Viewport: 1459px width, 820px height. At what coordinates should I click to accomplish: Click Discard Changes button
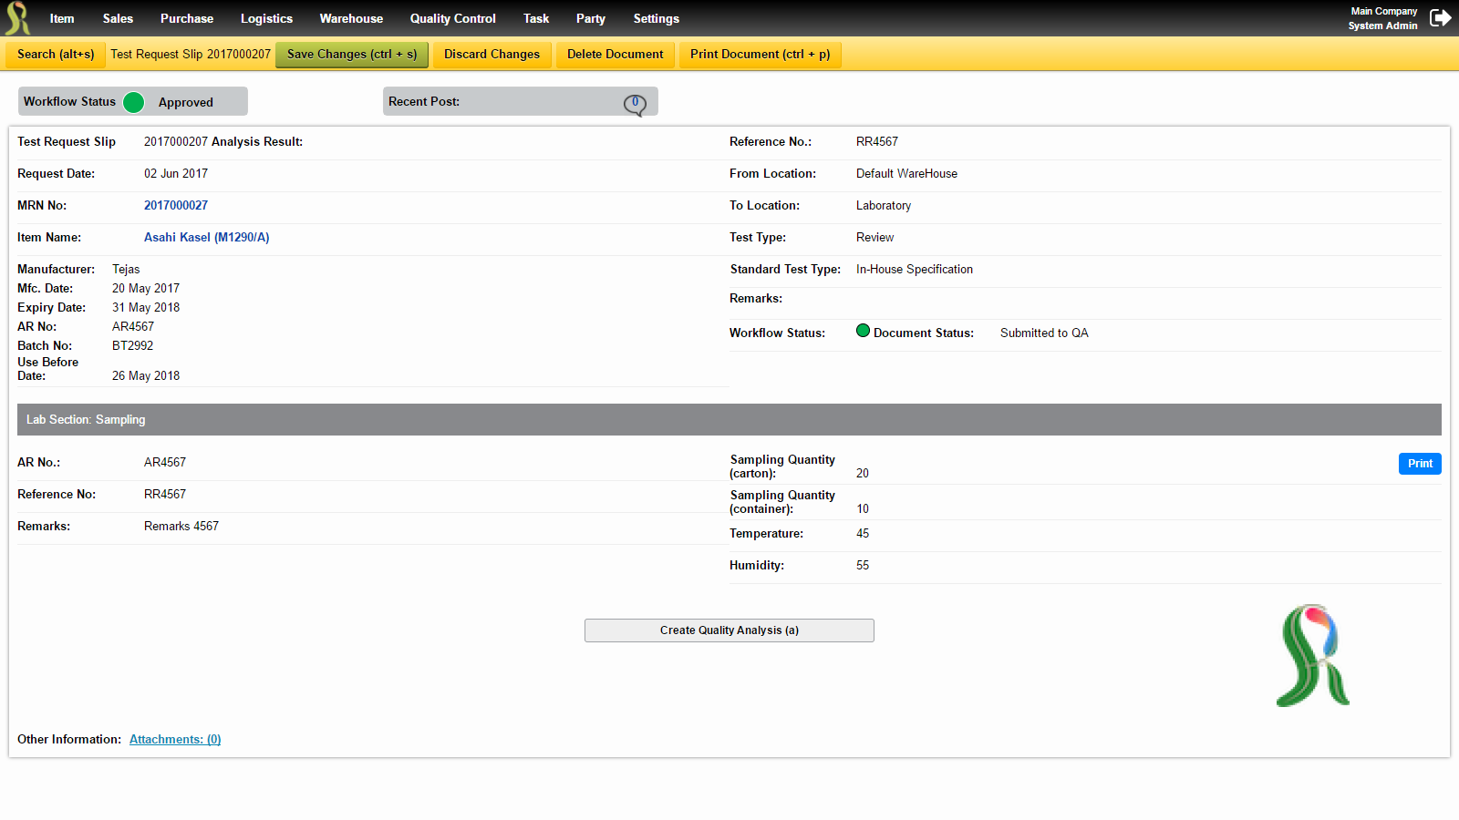pos(492,55)
